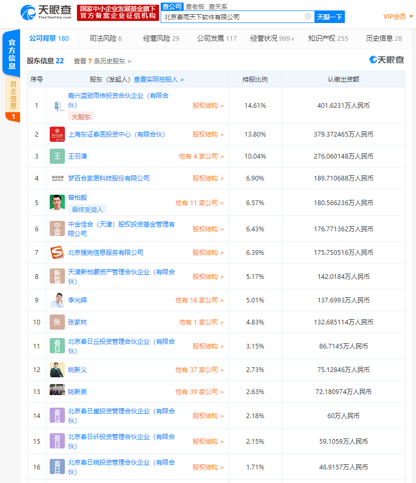
Task: Click the Sogou company logo icon
Action: click(x=57, y=253)
